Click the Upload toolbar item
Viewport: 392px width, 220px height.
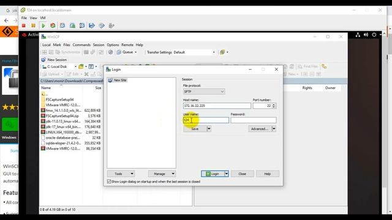[x=51, y=74]
